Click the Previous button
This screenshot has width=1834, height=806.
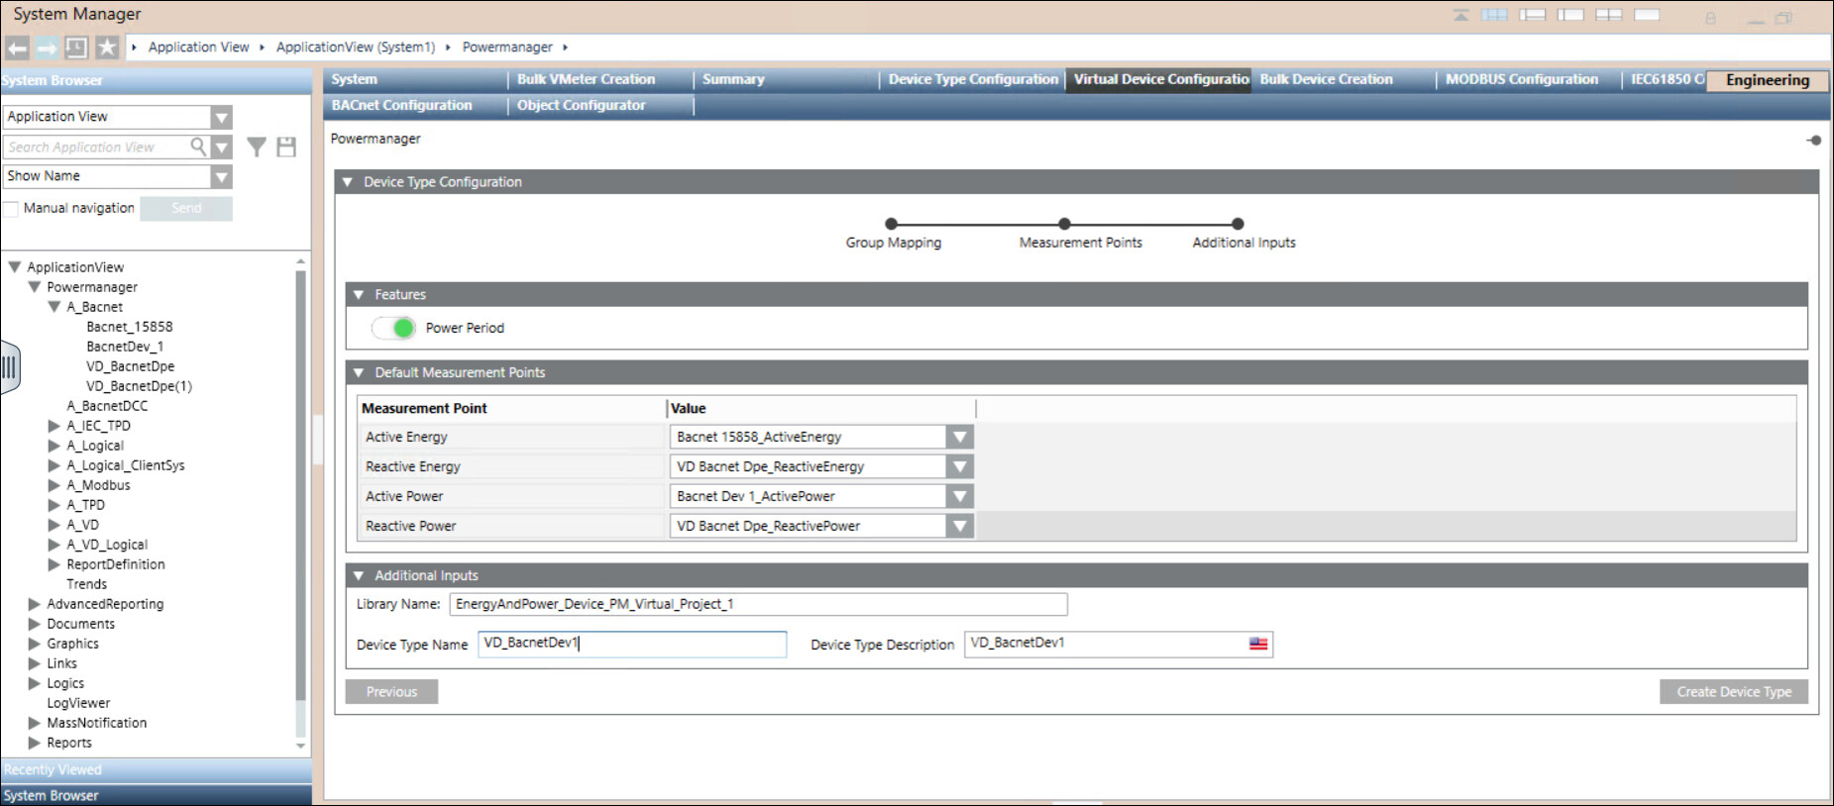click(x=391, y=692)
